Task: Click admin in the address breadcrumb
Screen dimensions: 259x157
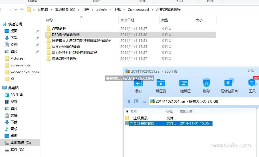Action: click(102, 10)
